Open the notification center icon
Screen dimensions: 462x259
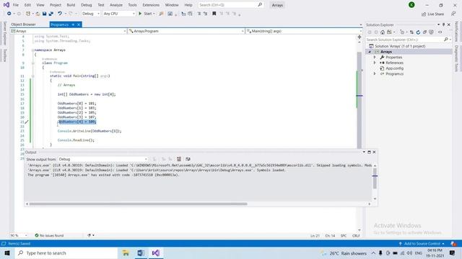pyautogui.click(x=453, y=253)
